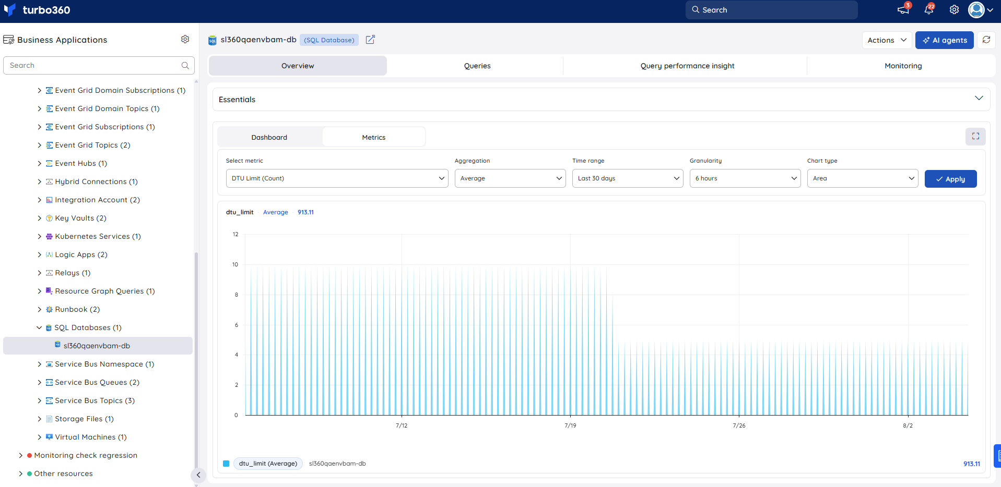The image size is (1001, 487).
Task: Click the Resource Graph Queries icon
Action: 49,291
